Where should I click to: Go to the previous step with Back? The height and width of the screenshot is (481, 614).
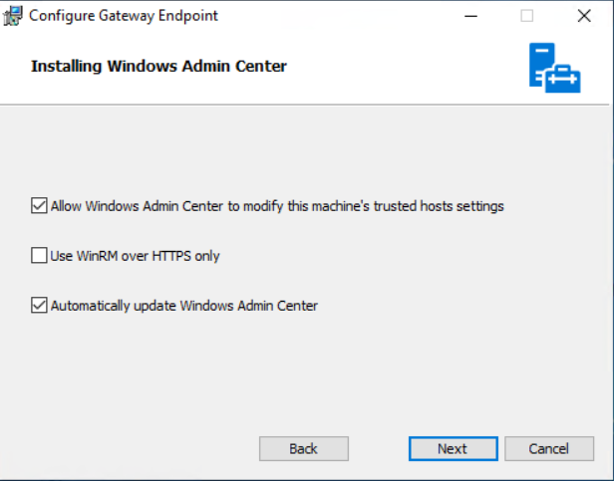click(x=303, y=449)
